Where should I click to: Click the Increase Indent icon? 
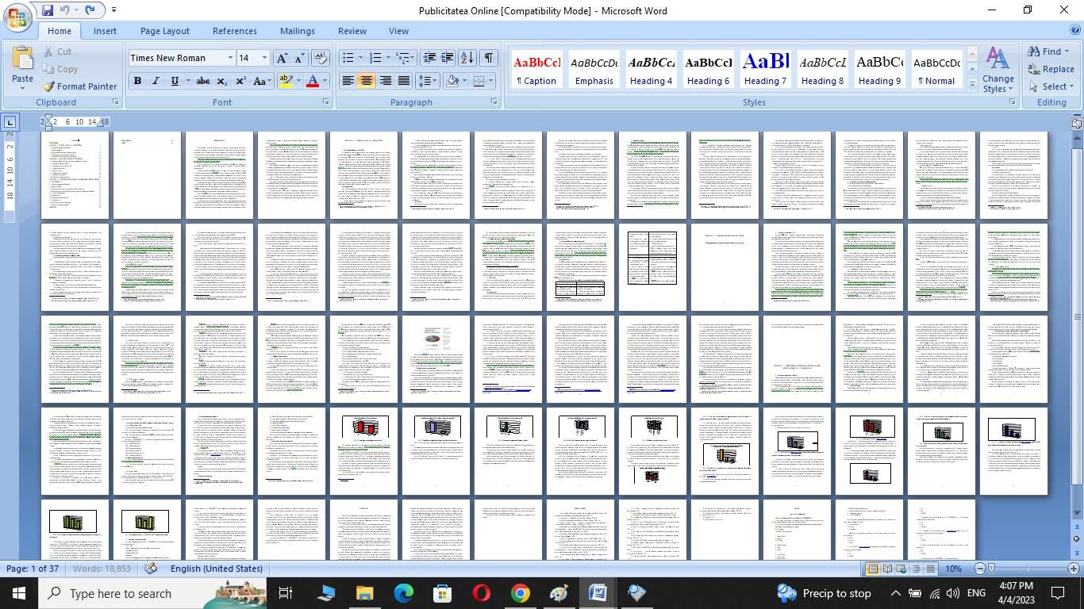pos(448,58)
